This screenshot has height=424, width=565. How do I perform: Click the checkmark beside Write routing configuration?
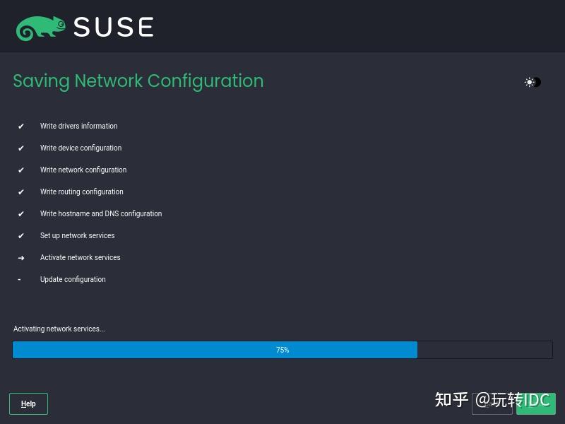20,192
